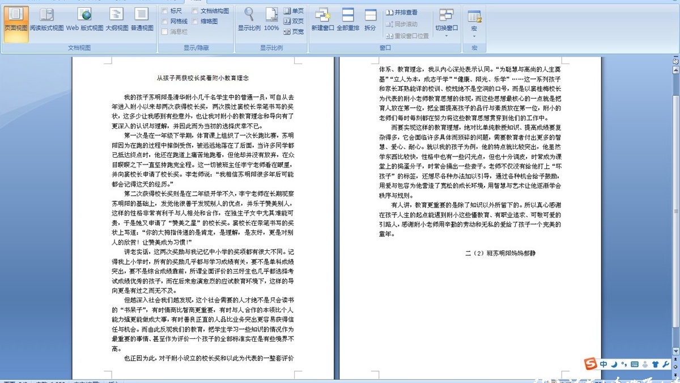Click the 窗口 group label

[385, 48]
